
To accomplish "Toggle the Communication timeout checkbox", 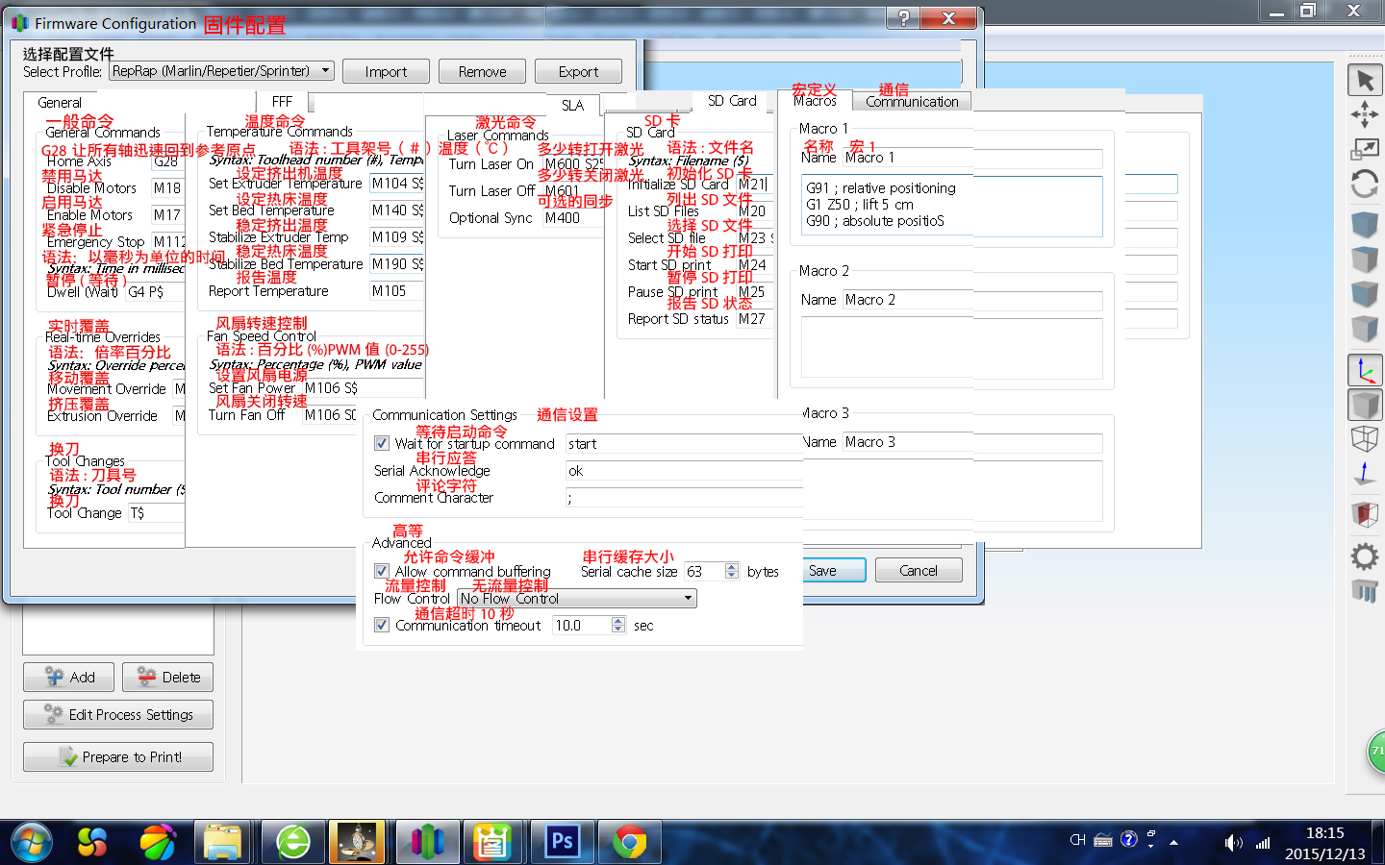I will tap(382, 625).
